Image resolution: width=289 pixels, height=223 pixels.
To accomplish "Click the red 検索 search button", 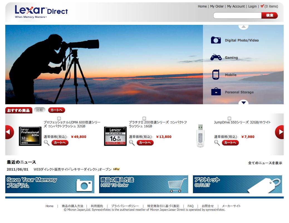I will pos(270,16).
